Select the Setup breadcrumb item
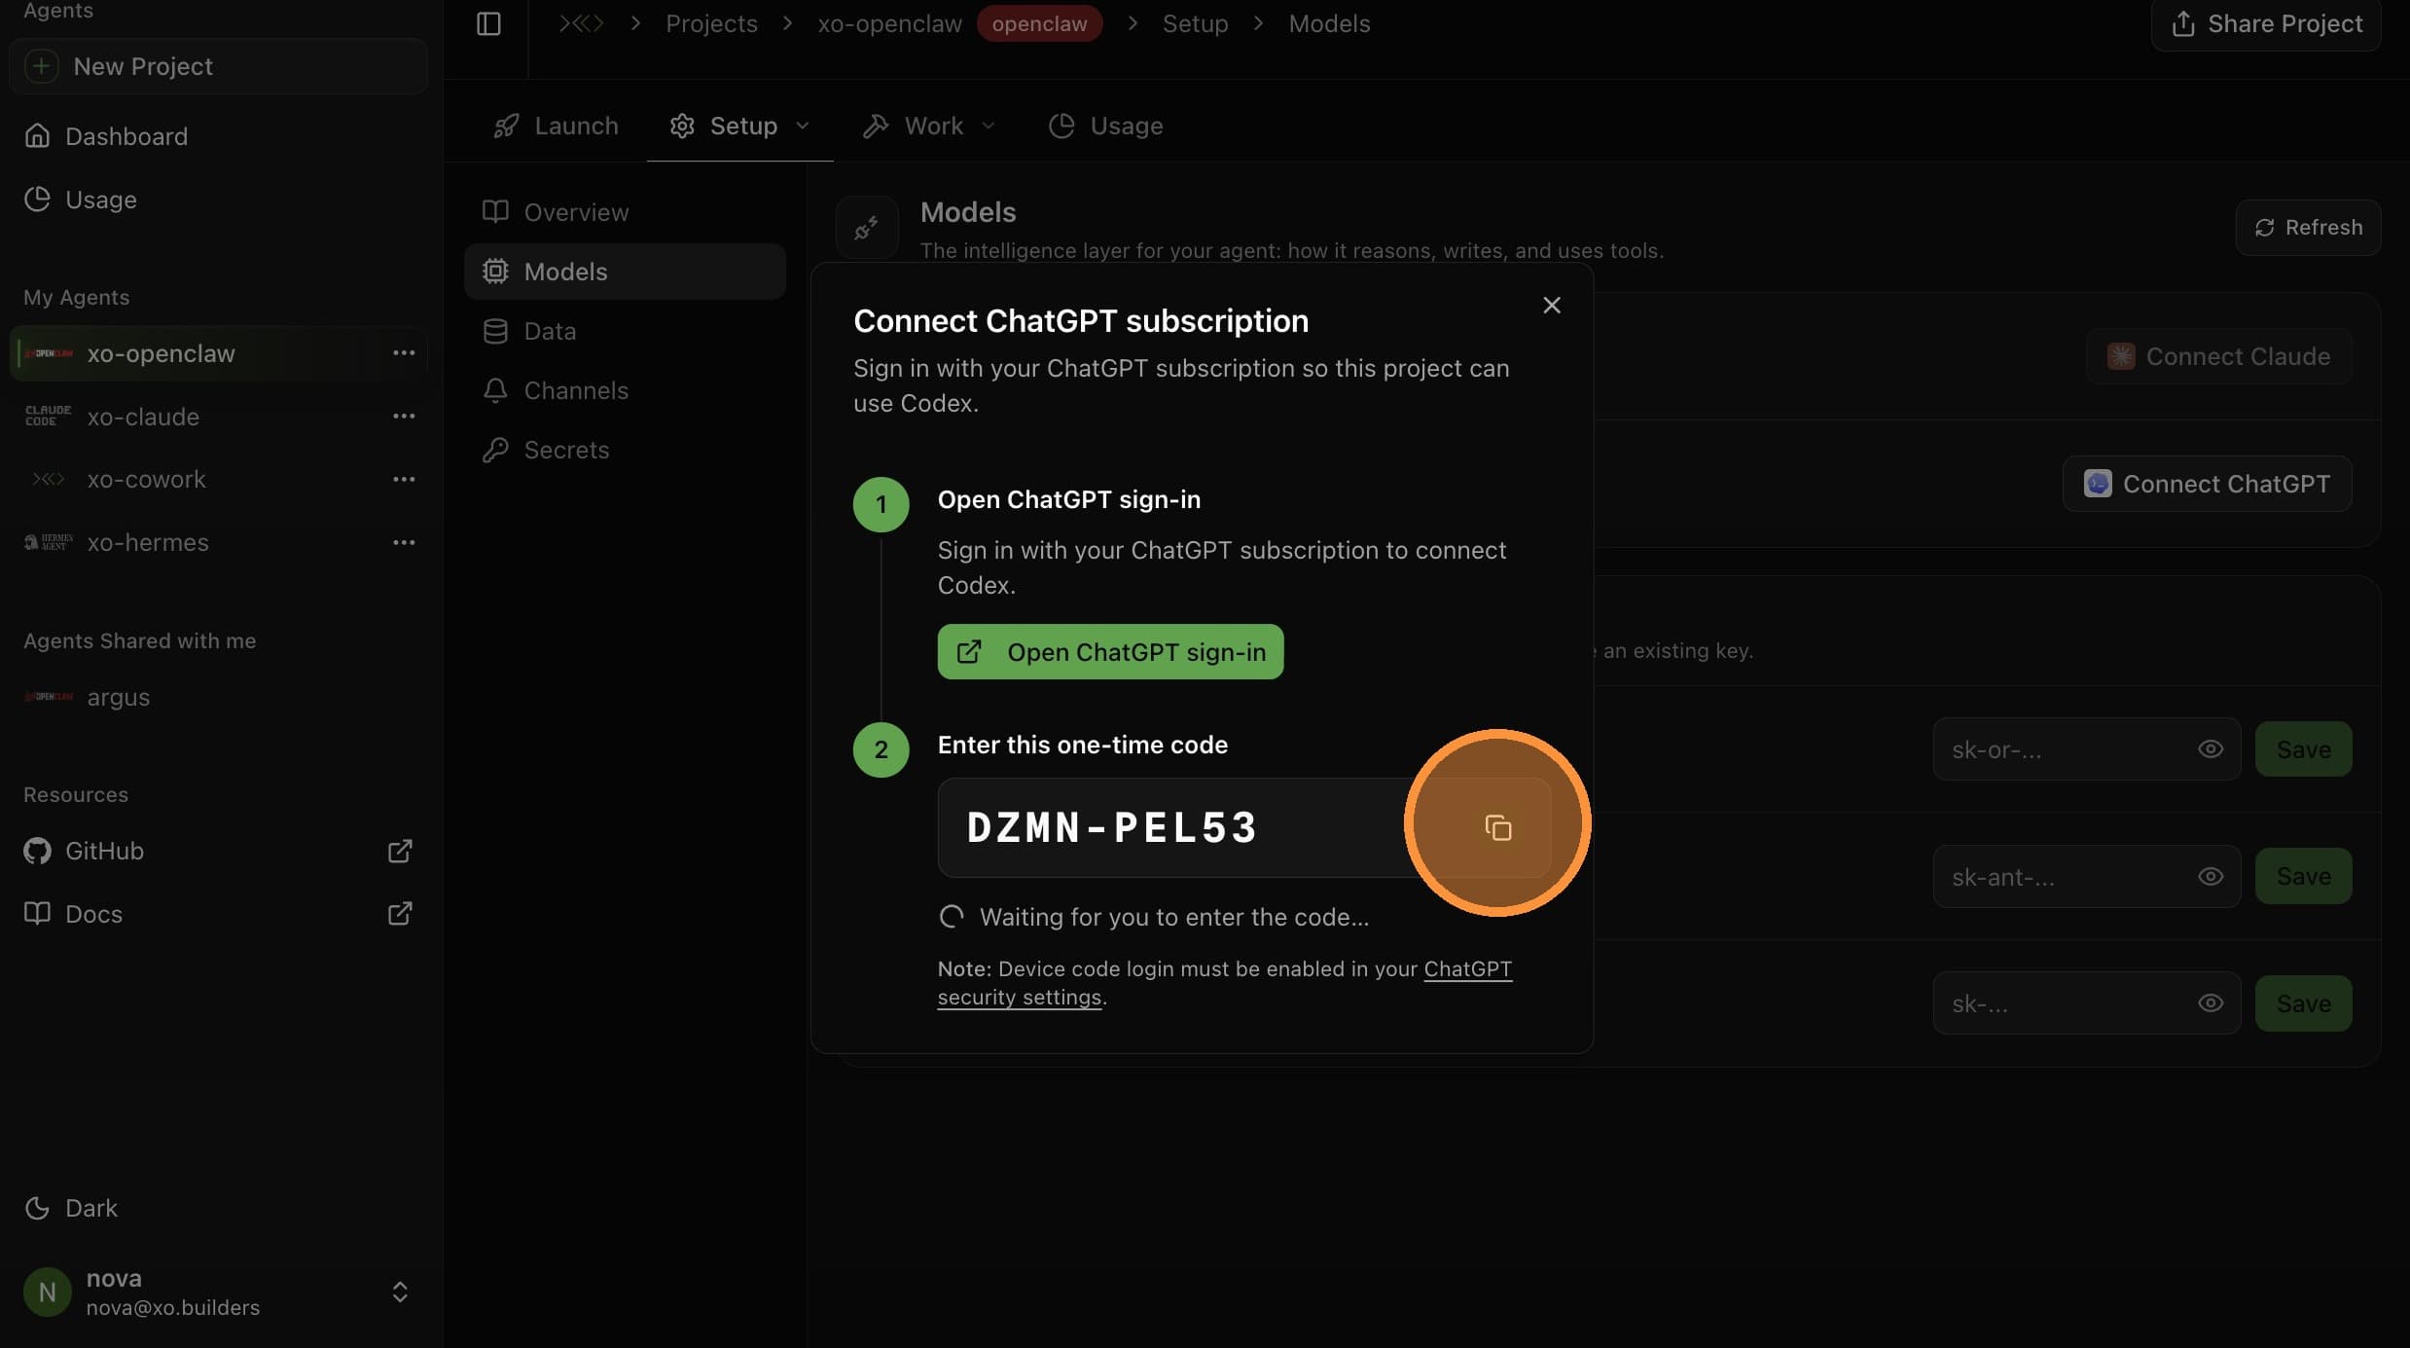2410x1348 pixels. pyautogui.click(x=1195, y=23)
